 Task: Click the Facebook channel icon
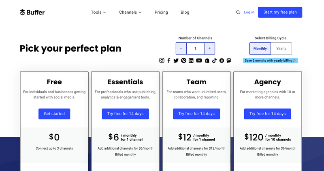click(169, 60)
